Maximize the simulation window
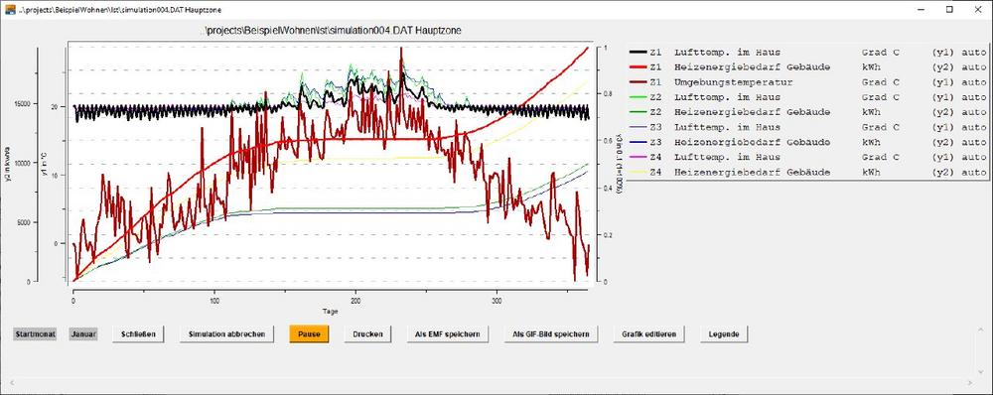Viewport: 993px width, 395px height. click(949, 10)
